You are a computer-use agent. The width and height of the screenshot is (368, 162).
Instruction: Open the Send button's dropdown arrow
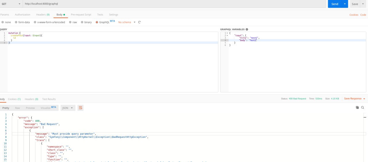345,4
